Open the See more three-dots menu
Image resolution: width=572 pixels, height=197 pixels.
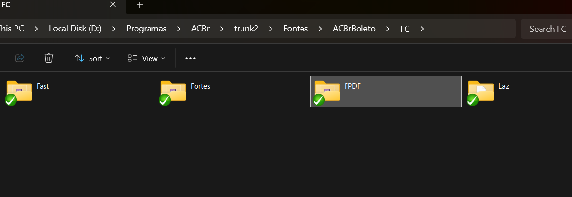[x=190, y=58]
